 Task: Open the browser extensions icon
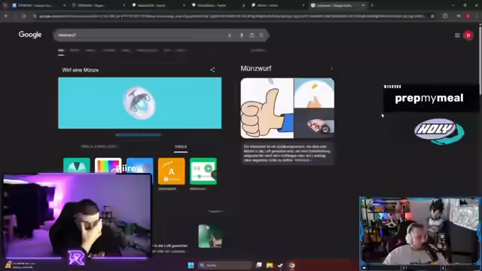445,16
